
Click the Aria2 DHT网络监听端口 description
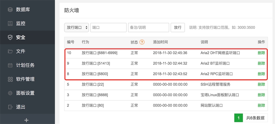click(x=220, y=53)
